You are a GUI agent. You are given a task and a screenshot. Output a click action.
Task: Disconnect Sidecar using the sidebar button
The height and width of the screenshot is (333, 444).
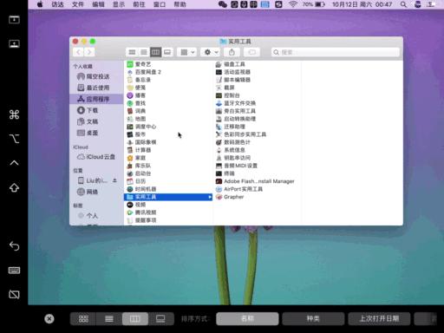click(x=14, y=295)
